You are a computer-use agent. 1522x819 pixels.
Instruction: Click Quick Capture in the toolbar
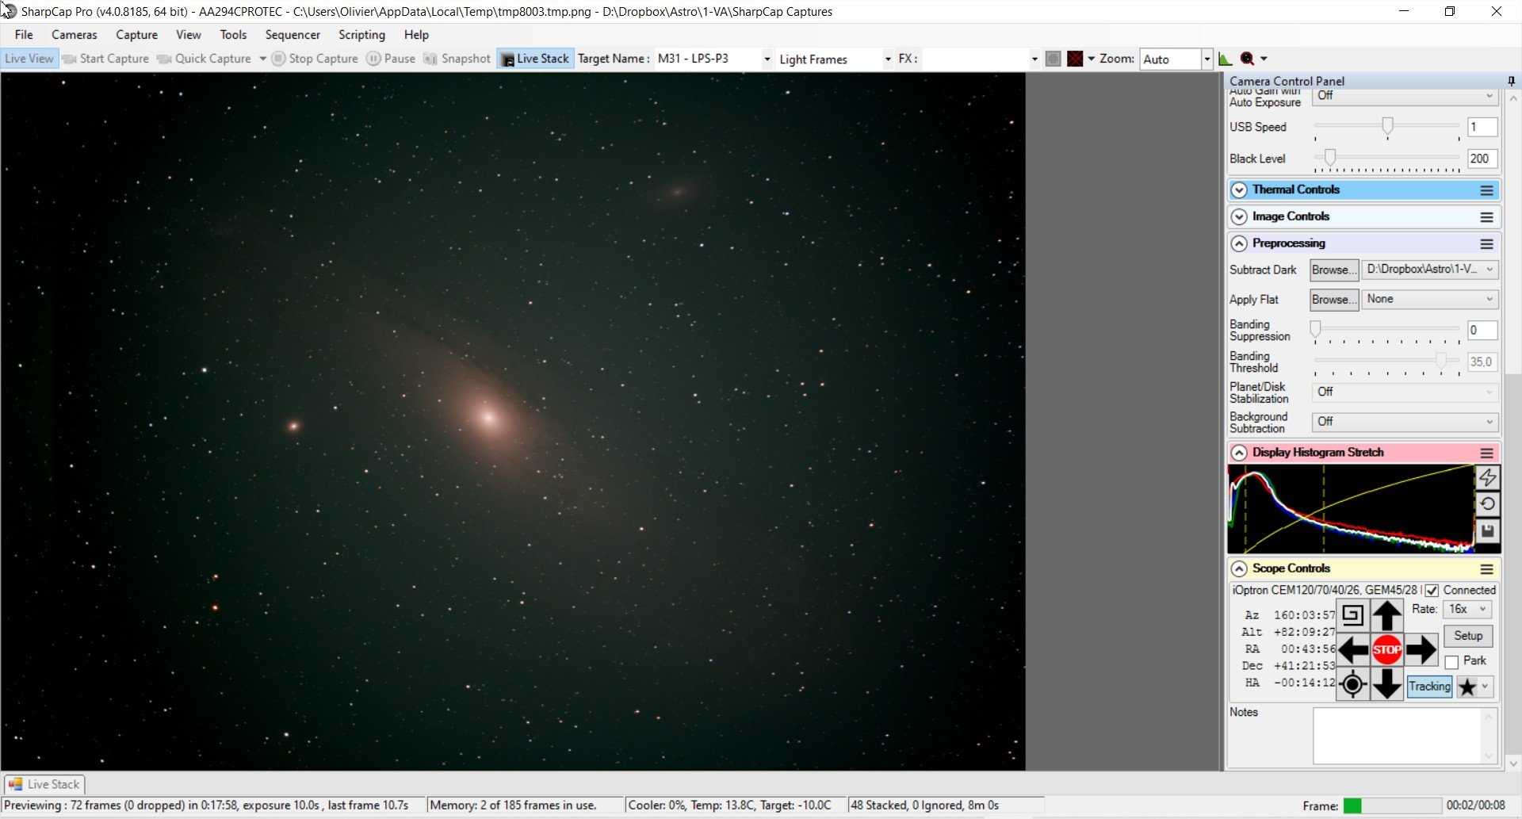(205, 59)
